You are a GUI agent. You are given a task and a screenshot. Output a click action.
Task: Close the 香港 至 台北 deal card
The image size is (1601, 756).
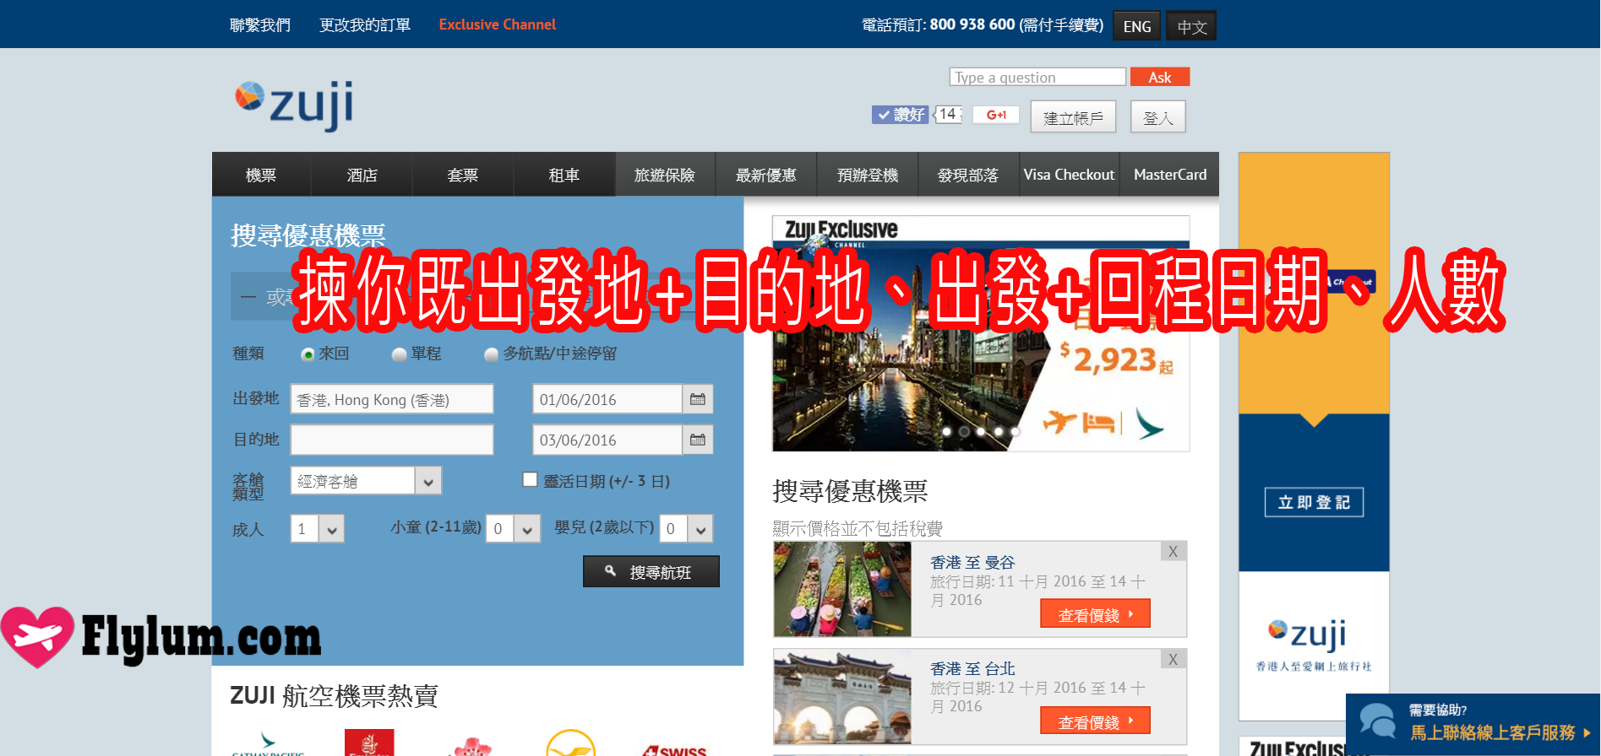1173,659
